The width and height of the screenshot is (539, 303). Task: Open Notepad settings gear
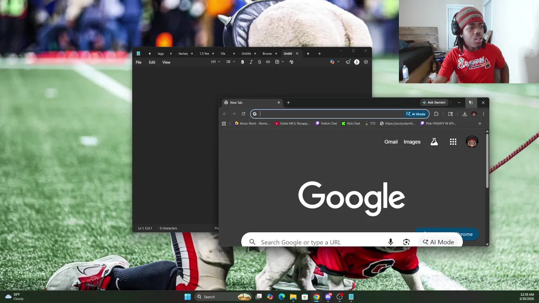366,62
